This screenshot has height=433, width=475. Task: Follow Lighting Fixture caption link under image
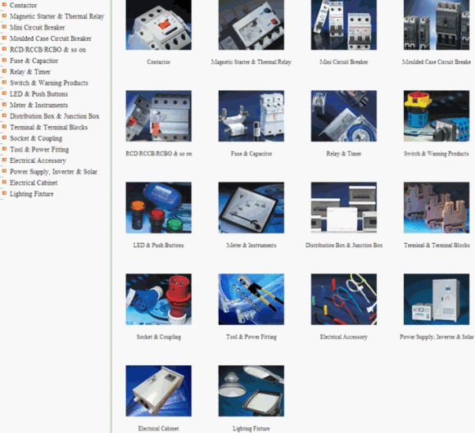point(251,428)
